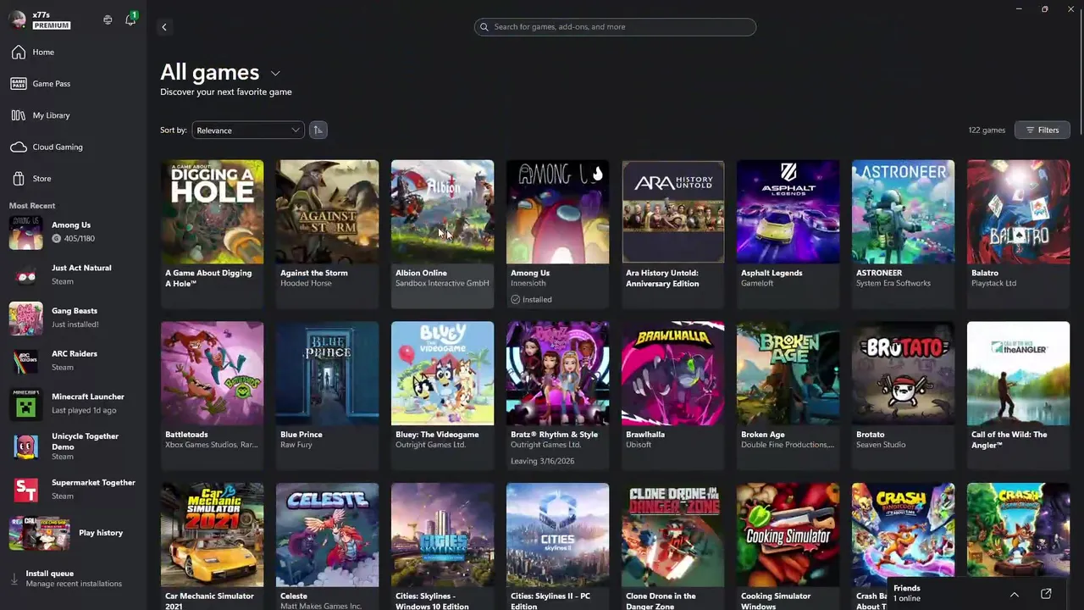Click Leaving 3/16/2026 label under Bratz
This screenshot has width=1084, height=610.
point(542,462)
